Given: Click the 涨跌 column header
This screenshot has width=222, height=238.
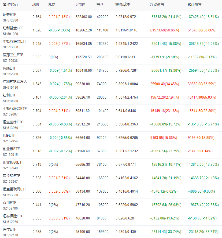Looking at the screenshot, I should [x=52, y=4].
